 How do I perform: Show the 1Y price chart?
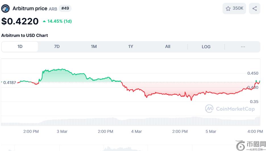[x=131, y=47]
